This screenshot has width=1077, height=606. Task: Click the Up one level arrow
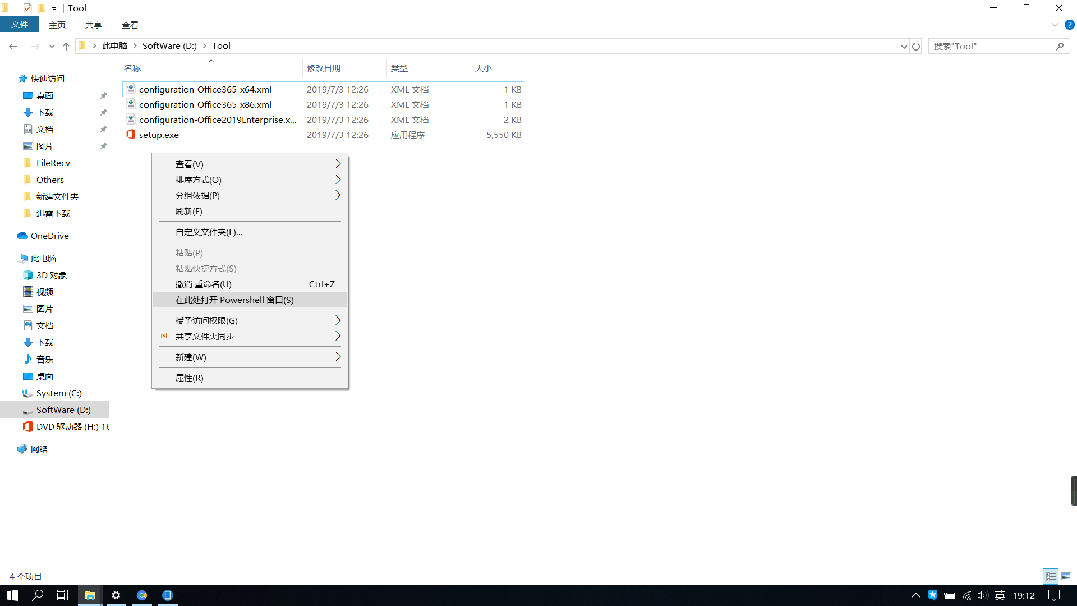click(x=66, y=47)
